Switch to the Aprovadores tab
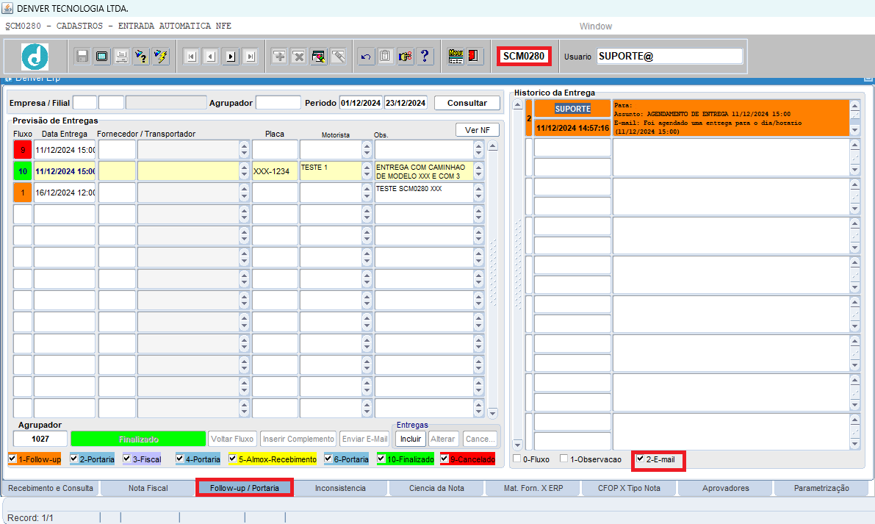 coord(725,488)
